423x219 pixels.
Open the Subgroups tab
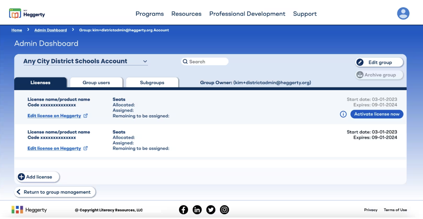point(152,82)
